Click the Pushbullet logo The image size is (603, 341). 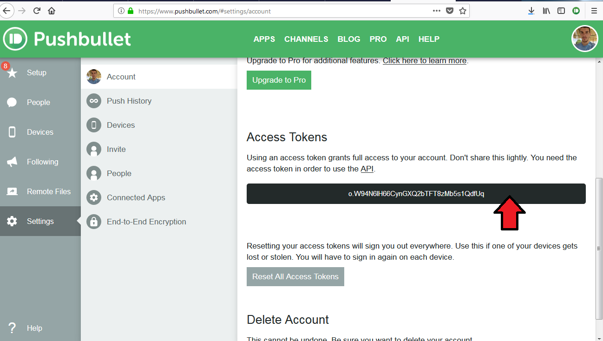tap(67, 39)
